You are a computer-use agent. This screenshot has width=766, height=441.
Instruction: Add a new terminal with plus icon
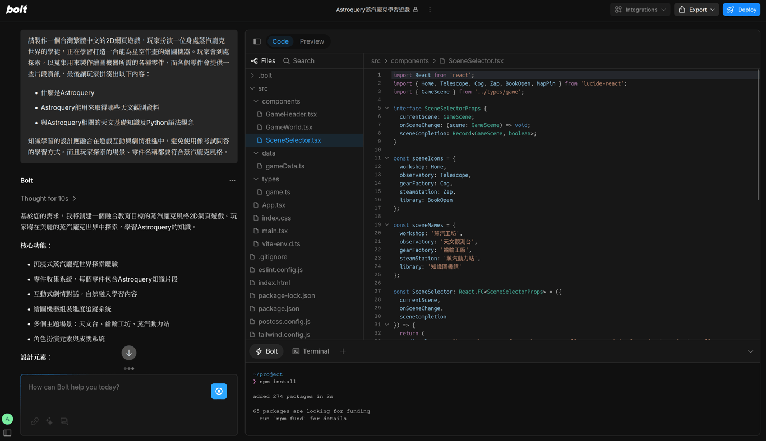pyautogui.click(x=343, y=351)
